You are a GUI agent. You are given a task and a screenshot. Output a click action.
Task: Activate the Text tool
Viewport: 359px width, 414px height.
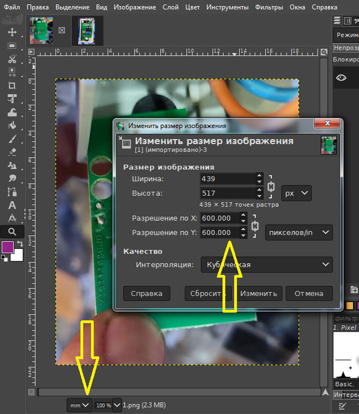click(x=12, y=205)
